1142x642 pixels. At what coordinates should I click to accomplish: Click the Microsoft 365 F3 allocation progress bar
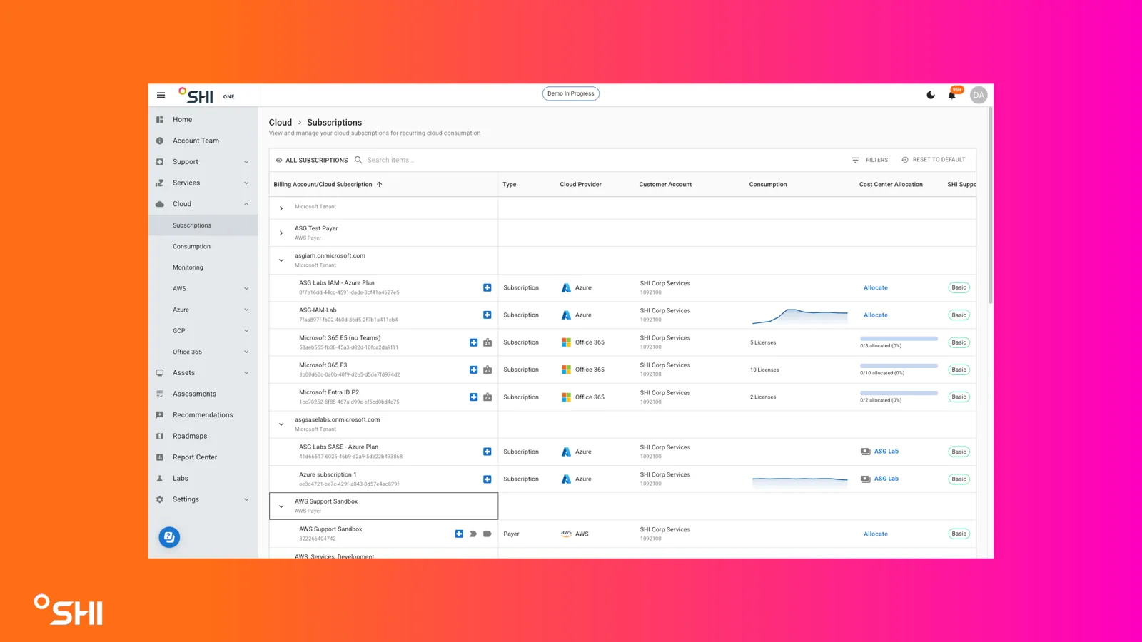pyautogui.click(x=899, y=366)
